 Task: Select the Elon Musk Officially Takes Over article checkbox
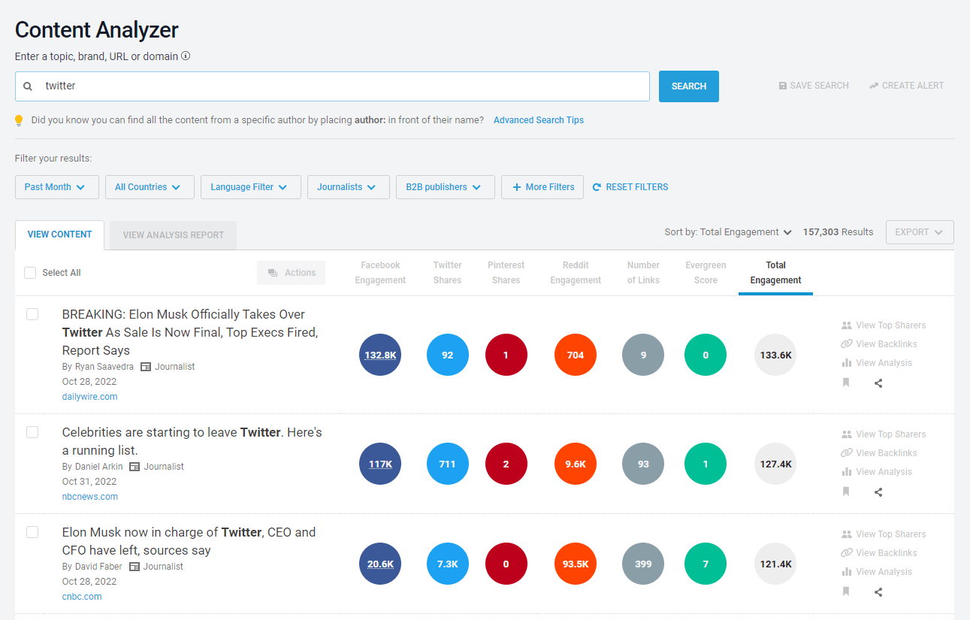point(32,314)
